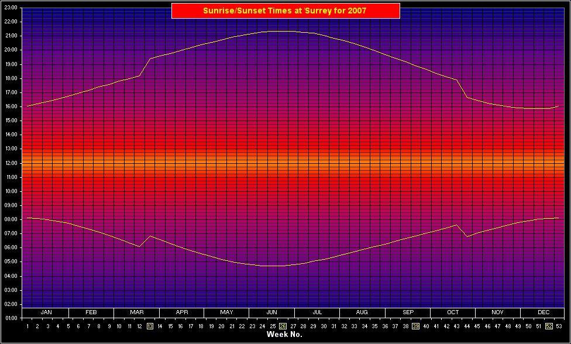The height and width of the screenshot is (344, 571).
Task: Click the Sunrise/Sunset Times title banner
Action: [285, 10]
